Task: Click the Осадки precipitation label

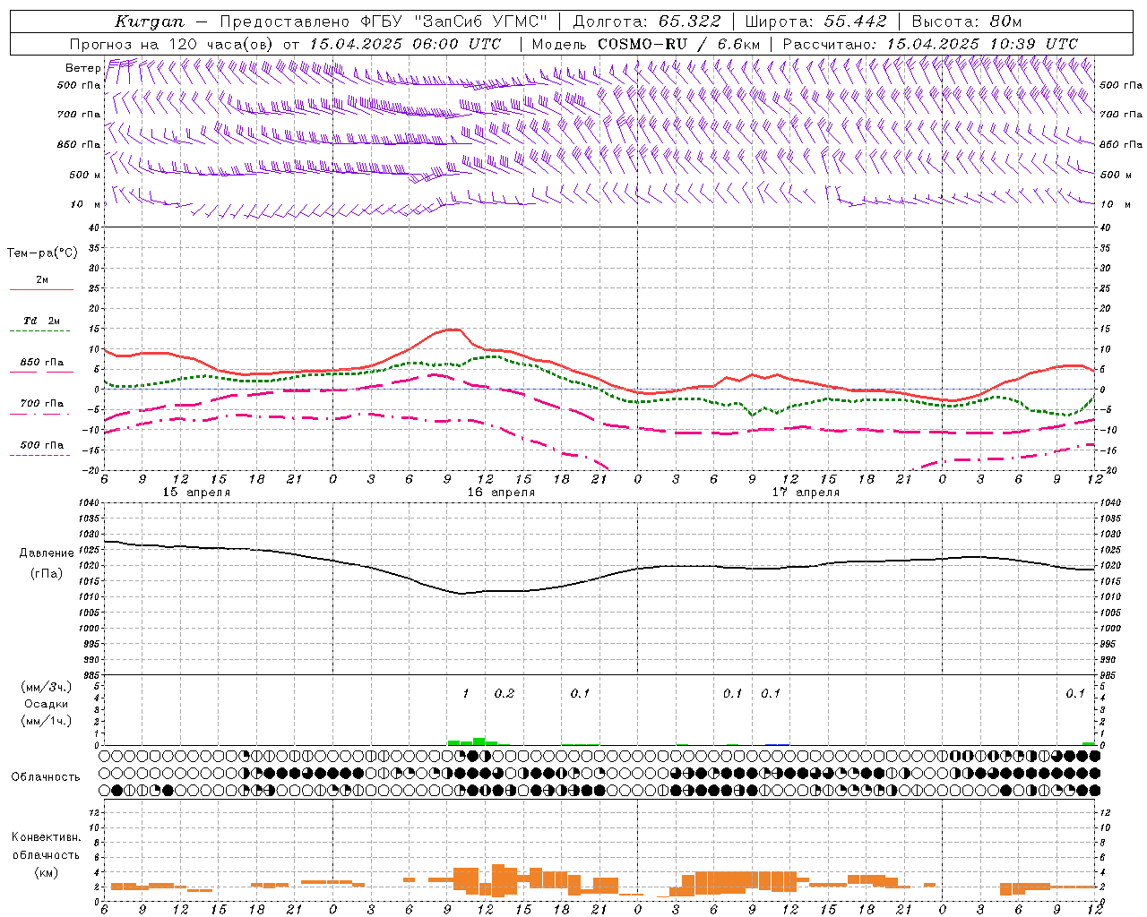Action: point(46,704)
